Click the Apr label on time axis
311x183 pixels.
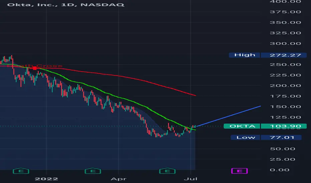(118, 179)
